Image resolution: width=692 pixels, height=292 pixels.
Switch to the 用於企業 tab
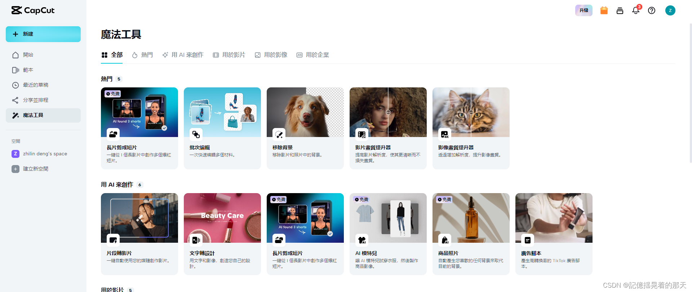click(x=313, y=55)
